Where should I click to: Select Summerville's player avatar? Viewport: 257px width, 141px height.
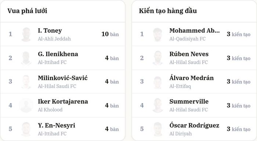point(158,105)
